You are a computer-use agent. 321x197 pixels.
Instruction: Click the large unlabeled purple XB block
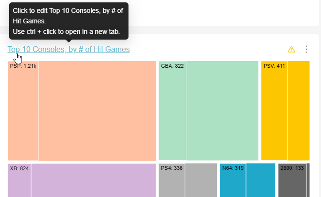[x=94, y=180]
